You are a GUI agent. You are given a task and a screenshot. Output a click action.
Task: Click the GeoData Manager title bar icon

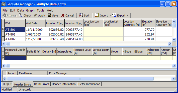pyautogui.click(x=4, y=4)
